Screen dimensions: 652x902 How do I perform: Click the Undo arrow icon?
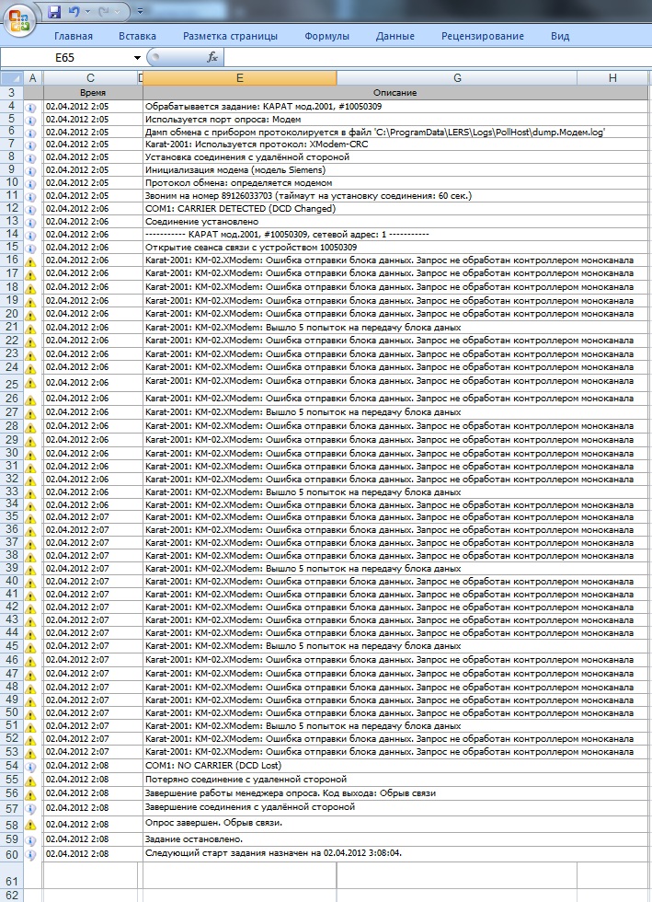point(74,11)
